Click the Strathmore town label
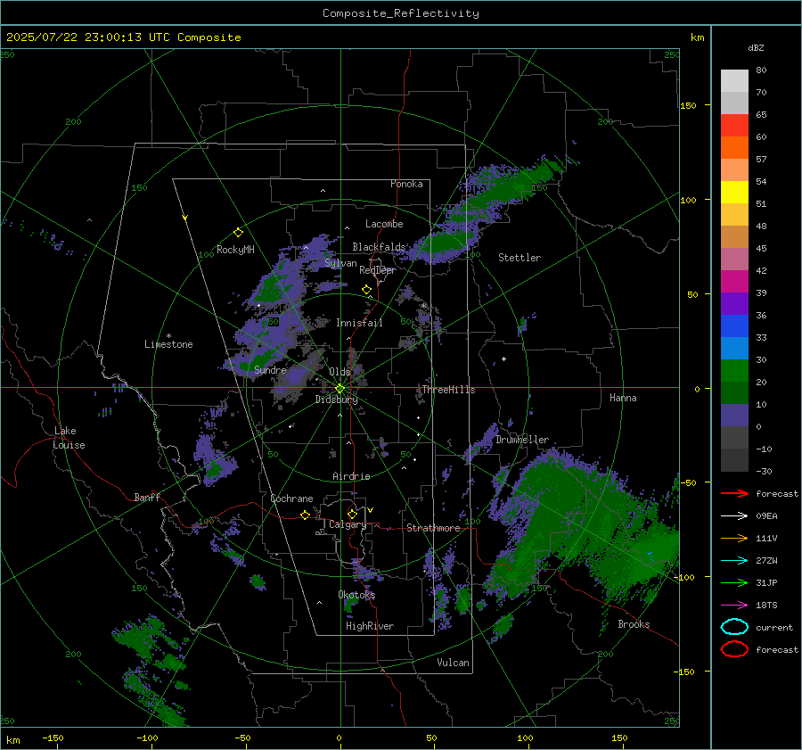 pyautogui.click(x=433, y=528)
